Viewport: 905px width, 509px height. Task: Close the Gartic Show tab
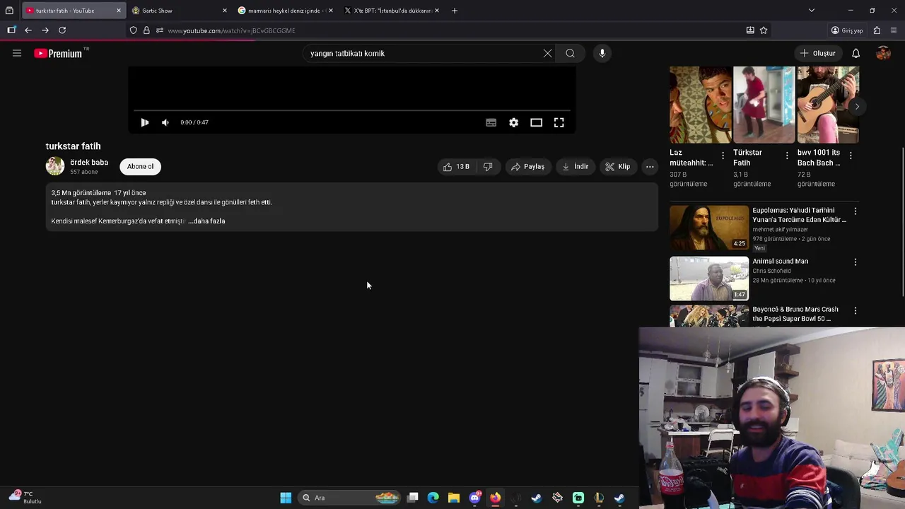tap(225, 11)
